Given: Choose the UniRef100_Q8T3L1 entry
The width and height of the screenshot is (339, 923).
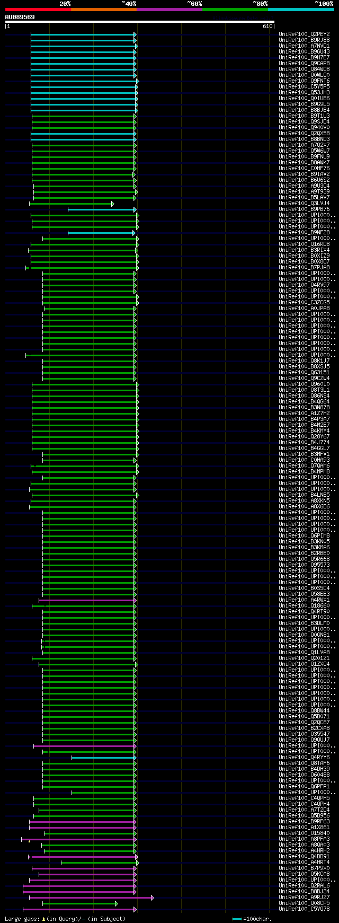Looking at the screenshot, I should click(x=304, y=390).
